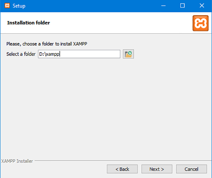This screenshot has height=178, width=212.
Task: Click blank gray area below the path field
Action: click(106, 106)
